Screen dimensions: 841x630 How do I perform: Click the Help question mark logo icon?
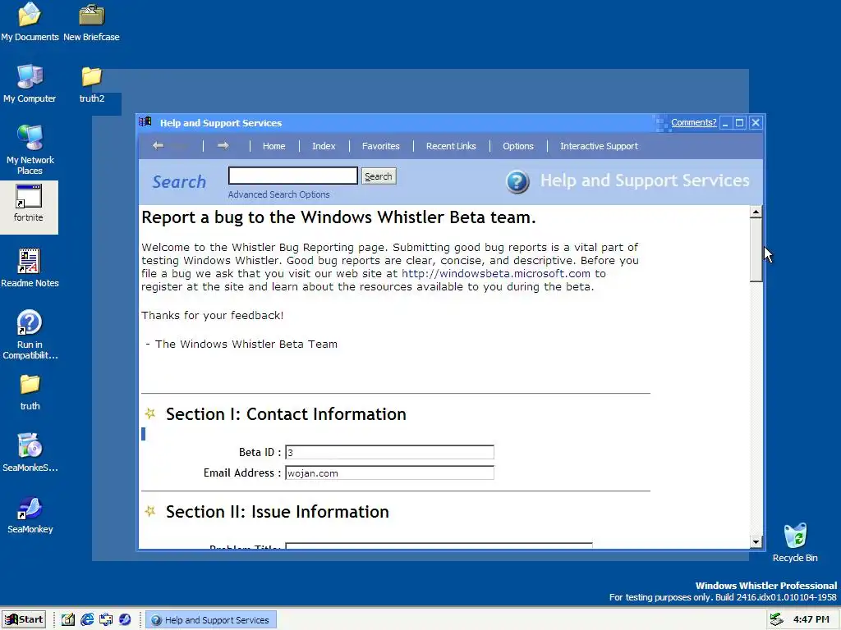coord(517,181)
